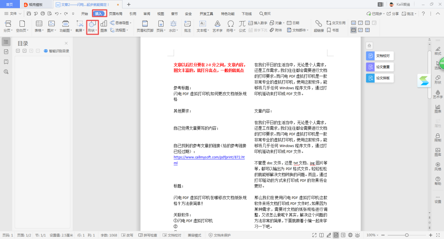Viewport: 444px width, 239px height.
Task: Open the 审阅 review tab
Action: (x=147, y=14)
